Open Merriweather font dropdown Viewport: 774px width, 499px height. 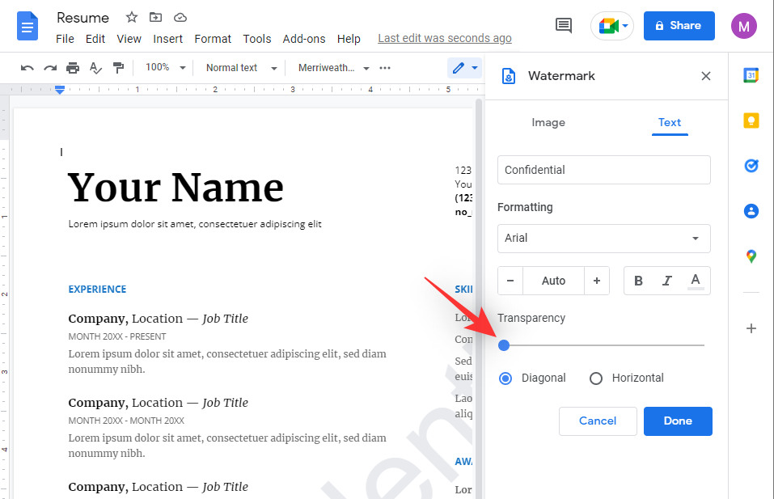point(334,68)
